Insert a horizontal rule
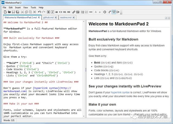Screen dimensions: 173x124 91,12
